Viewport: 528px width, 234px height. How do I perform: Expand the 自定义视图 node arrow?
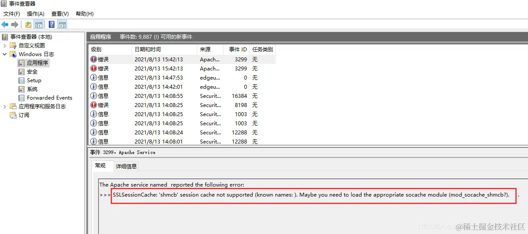point(5,46)
